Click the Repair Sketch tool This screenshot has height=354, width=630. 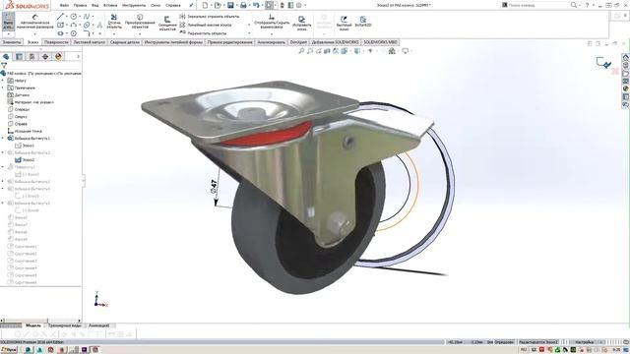click(x=302, y=23)
